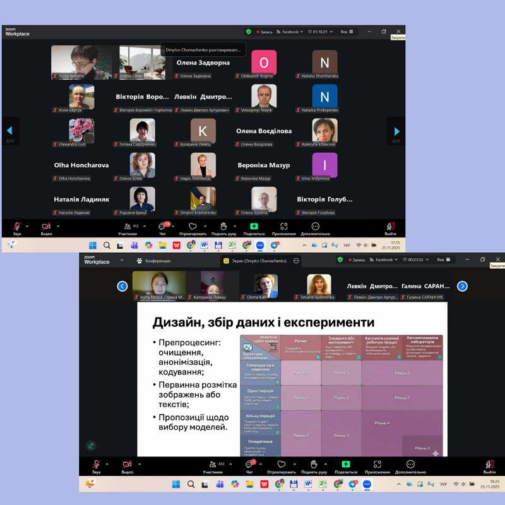Open chat with 1 unread message badge
Screen dimensions: 505x505
[249, 466]
